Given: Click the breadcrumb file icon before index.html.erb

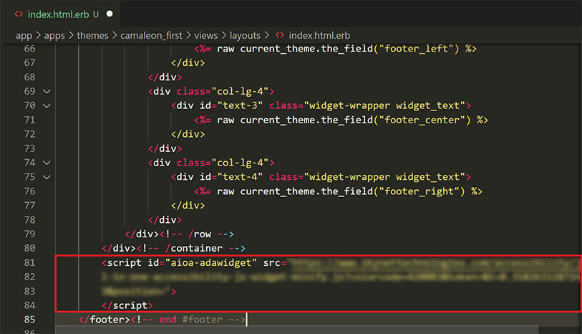Looking at the screenshot, I should 280,35.
